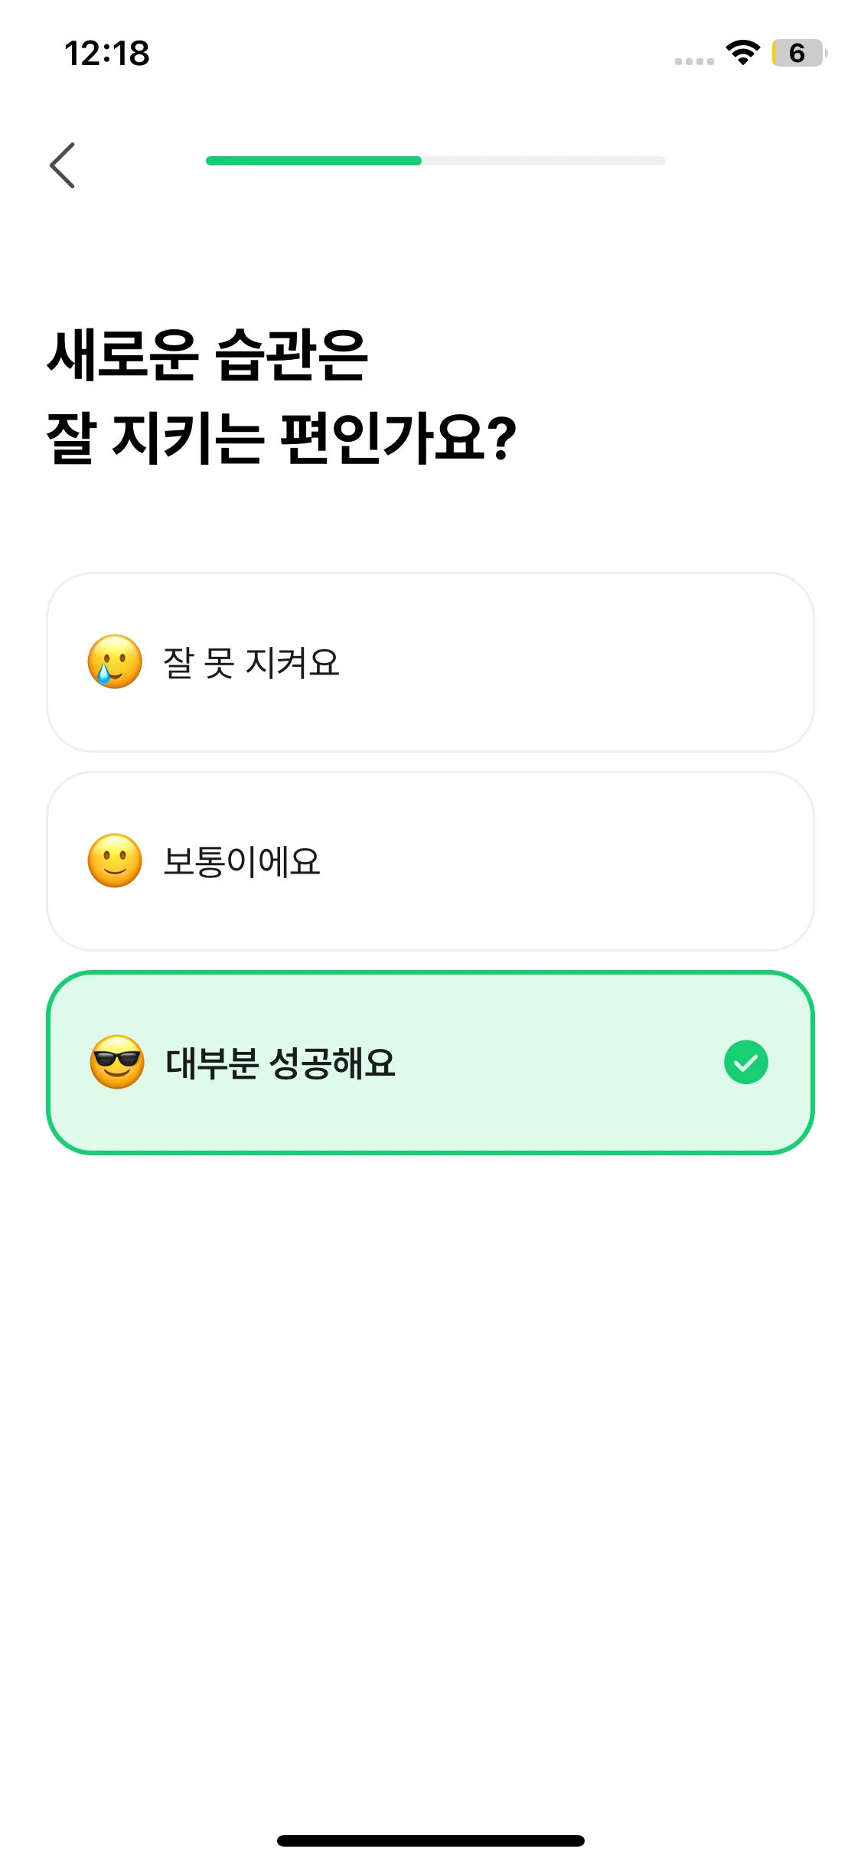Tap the cellular signal dots

(694, 61)
